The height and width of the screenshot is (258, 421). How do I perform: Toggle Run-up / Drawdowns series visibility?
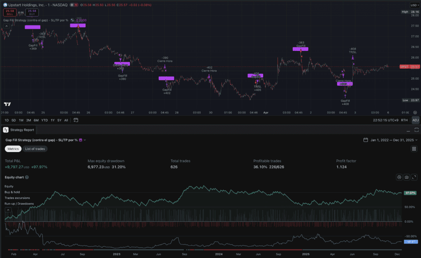tap(19, 204)
